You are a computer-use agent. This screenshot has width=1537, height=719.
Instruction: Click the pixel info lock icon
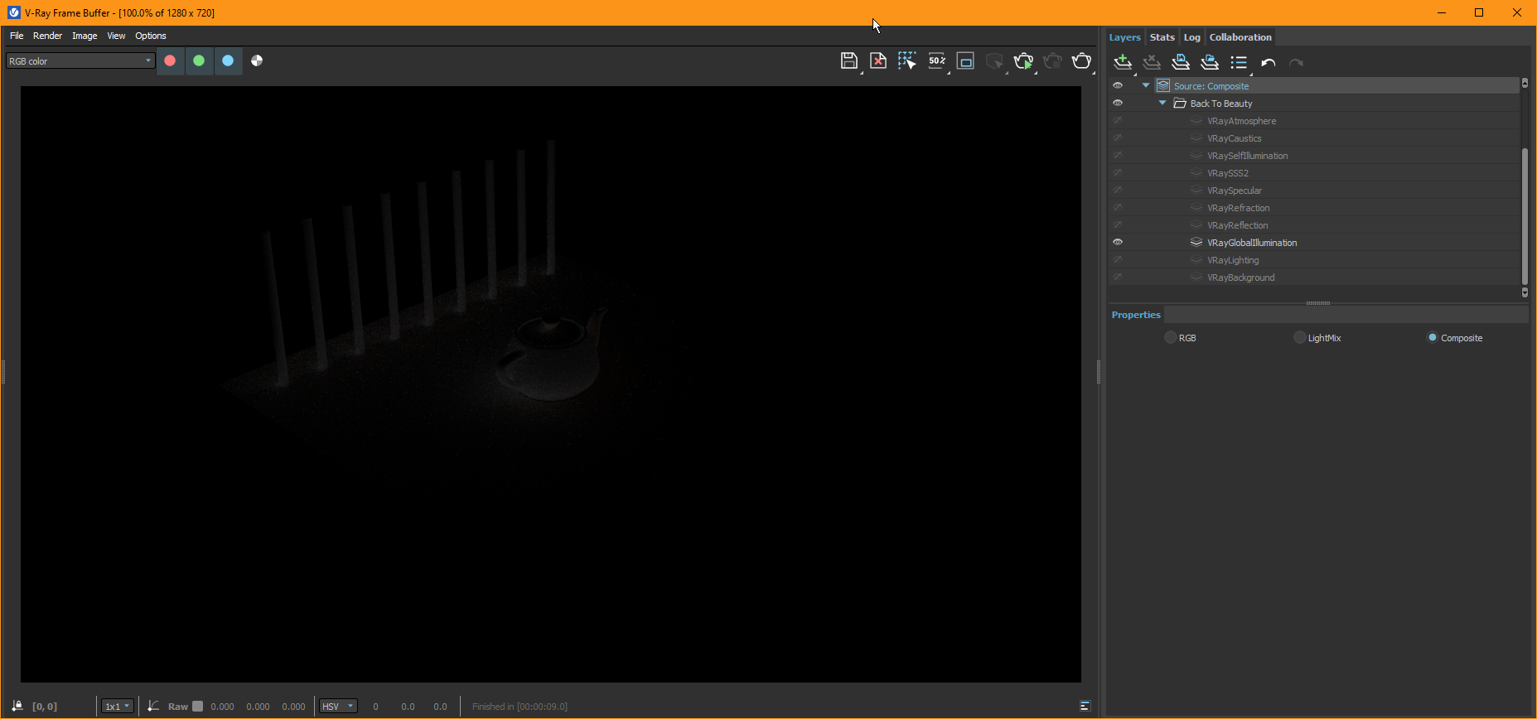(x=17, y=706)
